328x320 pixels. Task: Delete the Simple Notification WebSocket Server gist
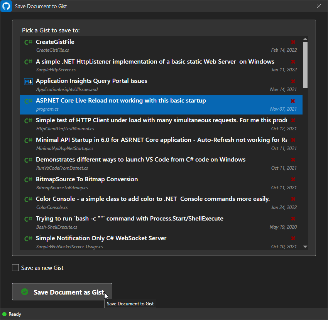pos(293,238)
